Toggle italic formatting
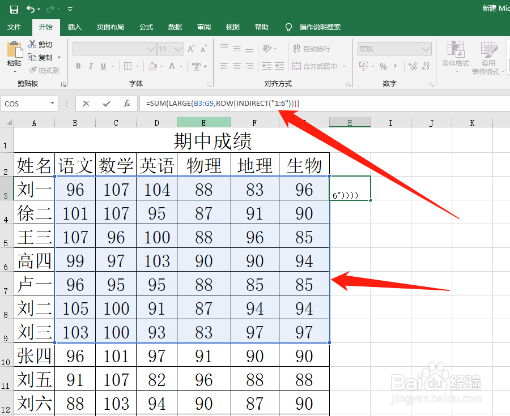Image resolution: width=510 pixels, height=416 pixels. [x=90, y=66]
